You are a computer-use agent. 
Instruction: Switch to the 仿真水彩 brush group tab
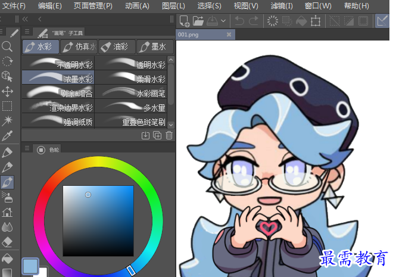click(x=79, y=47)
